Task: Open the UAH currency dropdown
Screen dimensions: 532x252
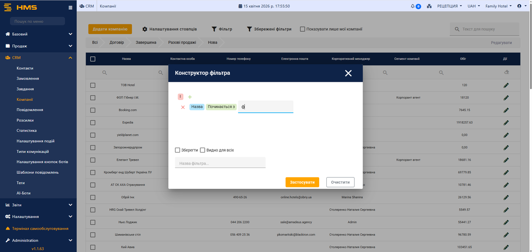Action: pos(473,6)
